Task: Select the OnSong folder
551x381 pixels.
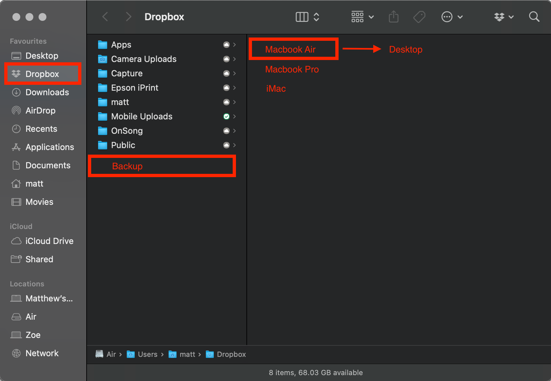Action: pyautogui.click(x=167, y=131)
